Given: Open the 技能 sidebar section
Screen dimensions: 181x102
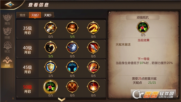Looking at the screenshot, I should click(x=7, y=33).
